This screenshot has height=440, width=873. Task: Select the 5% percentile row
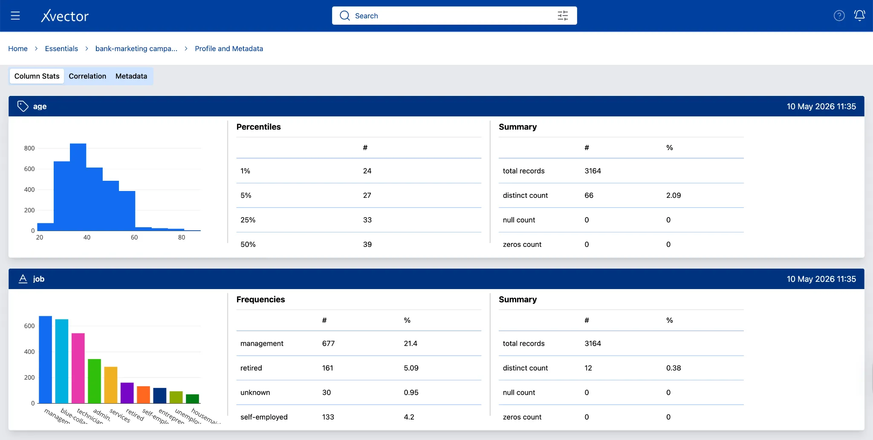pyautogui.click(x=359, y=195)
